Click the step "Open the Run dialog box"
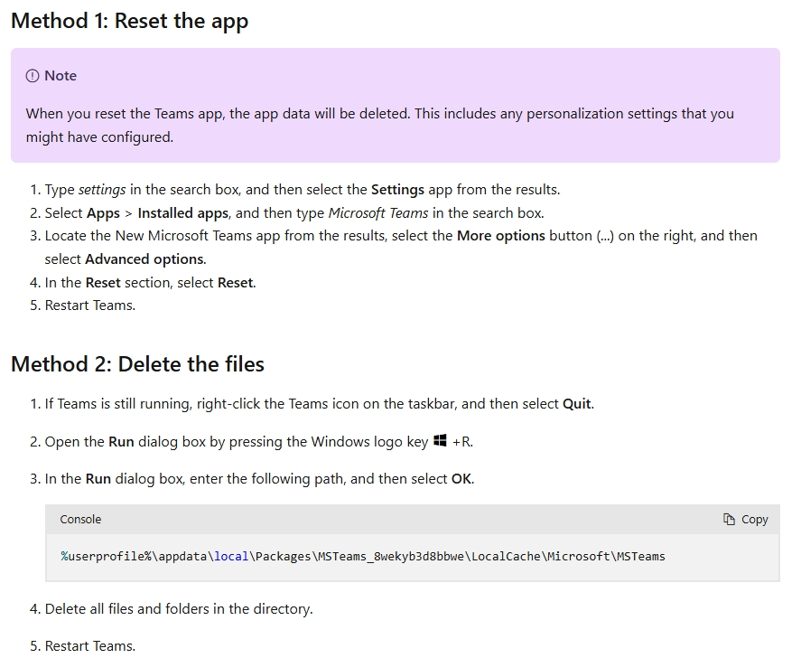This screenshot has height=658, width=801. (x=259, y=442)
